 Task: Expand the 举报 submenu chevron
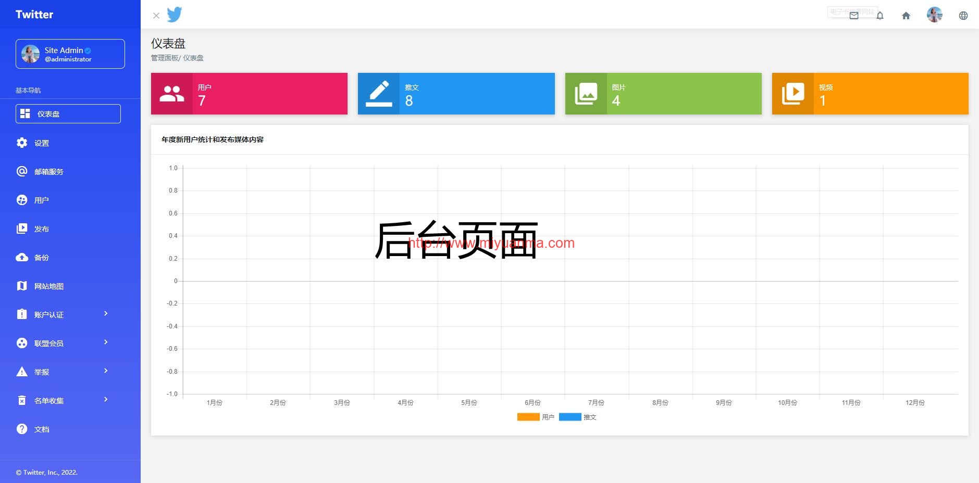coord(106,371)
